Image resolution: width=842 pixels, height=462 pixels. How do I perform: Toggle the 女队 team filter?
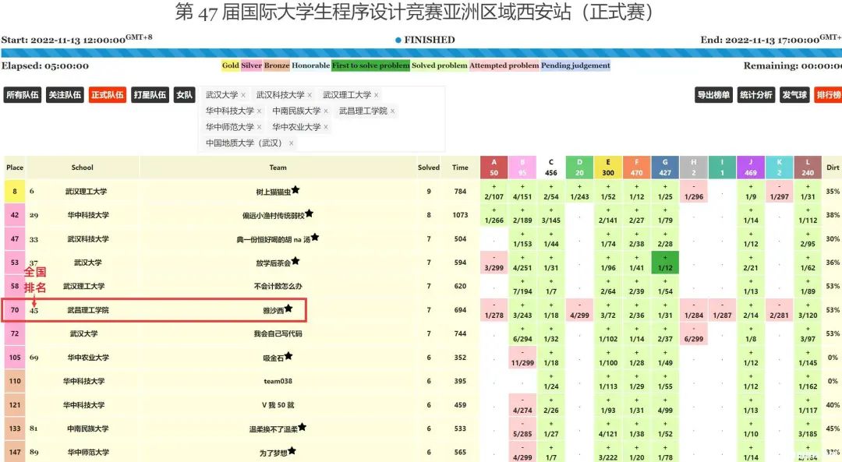pos(184,95)
